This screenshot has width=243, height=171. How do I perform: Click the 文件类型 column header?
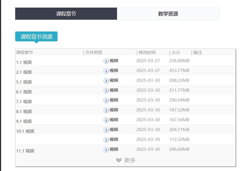point(94,53)
